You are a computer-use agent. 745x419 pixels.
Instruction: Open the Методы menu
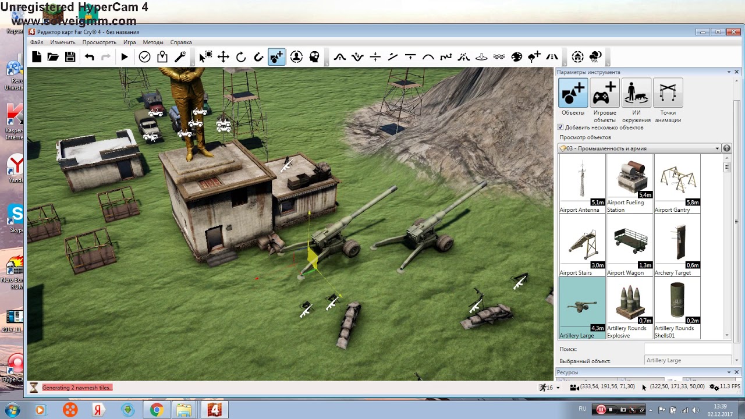pos(153,42)
